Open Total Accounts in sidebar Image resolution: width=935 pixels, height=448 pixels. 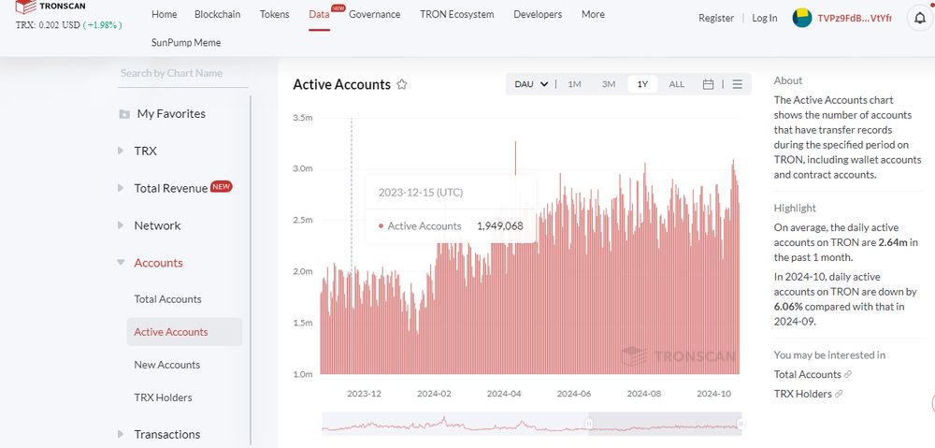pyautogui.click(x=167, y=299)
